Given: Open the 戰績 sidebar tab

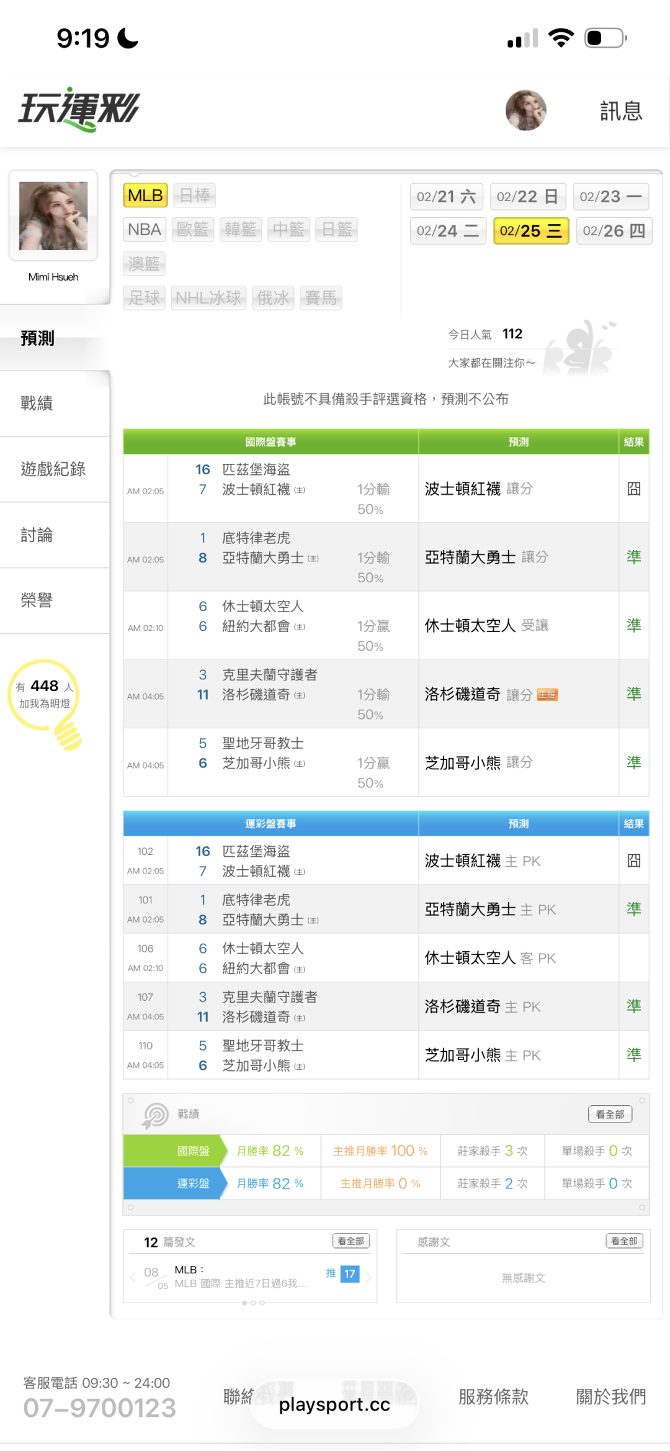Looking at the screenshot, I should pos(37,404).
